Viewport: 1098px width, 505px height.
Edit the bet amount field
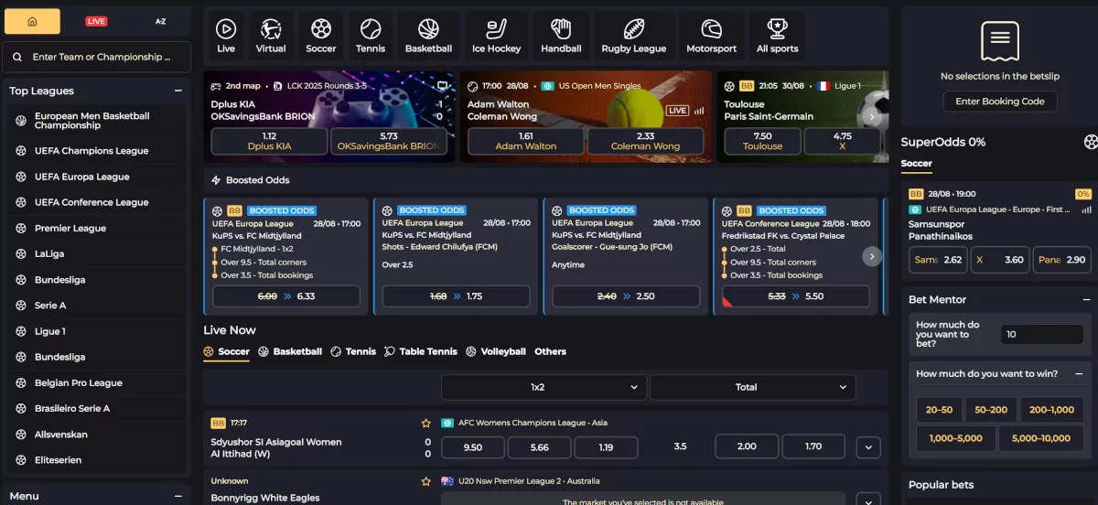click(1041, 334)
